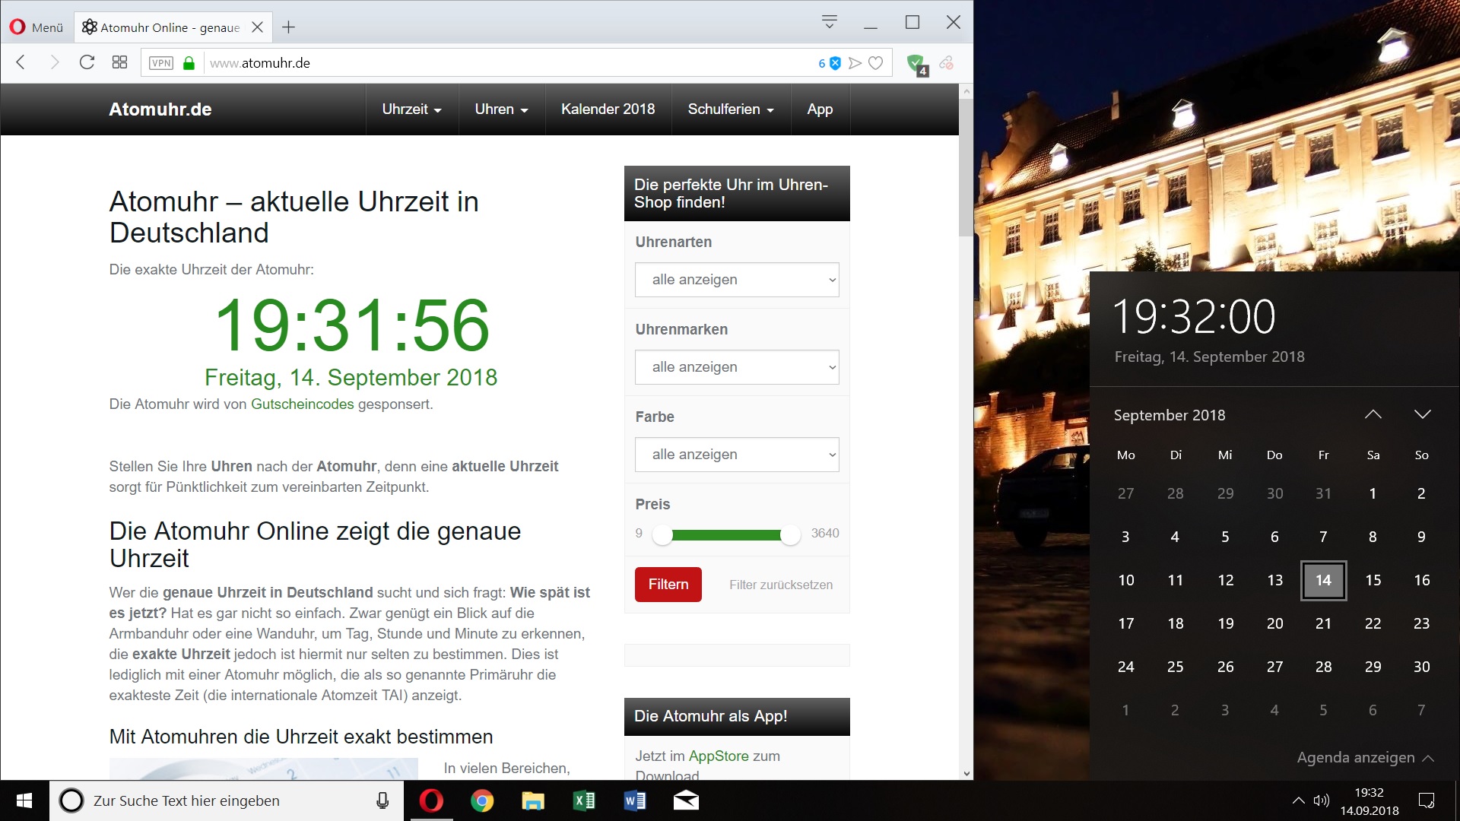The width and height of the screenshot is (1460, 821).
Task: Click the green 19:31:56 clock text
Action: (352, 325)
